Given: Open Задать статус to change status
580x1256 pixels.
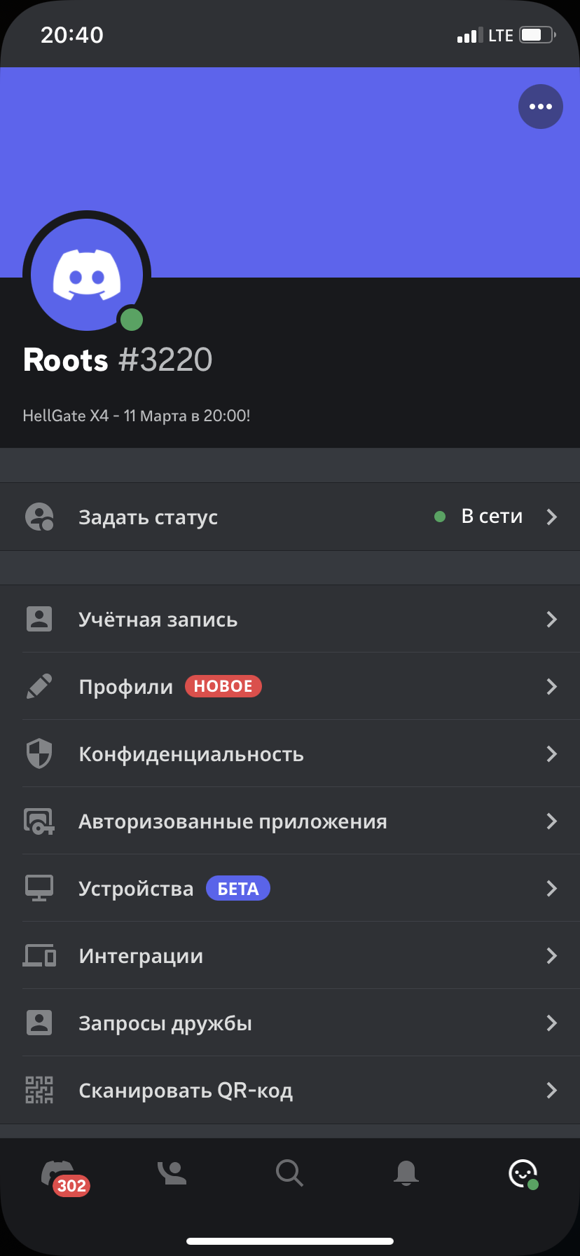Looking at the screenshot, I should (290, 517).
